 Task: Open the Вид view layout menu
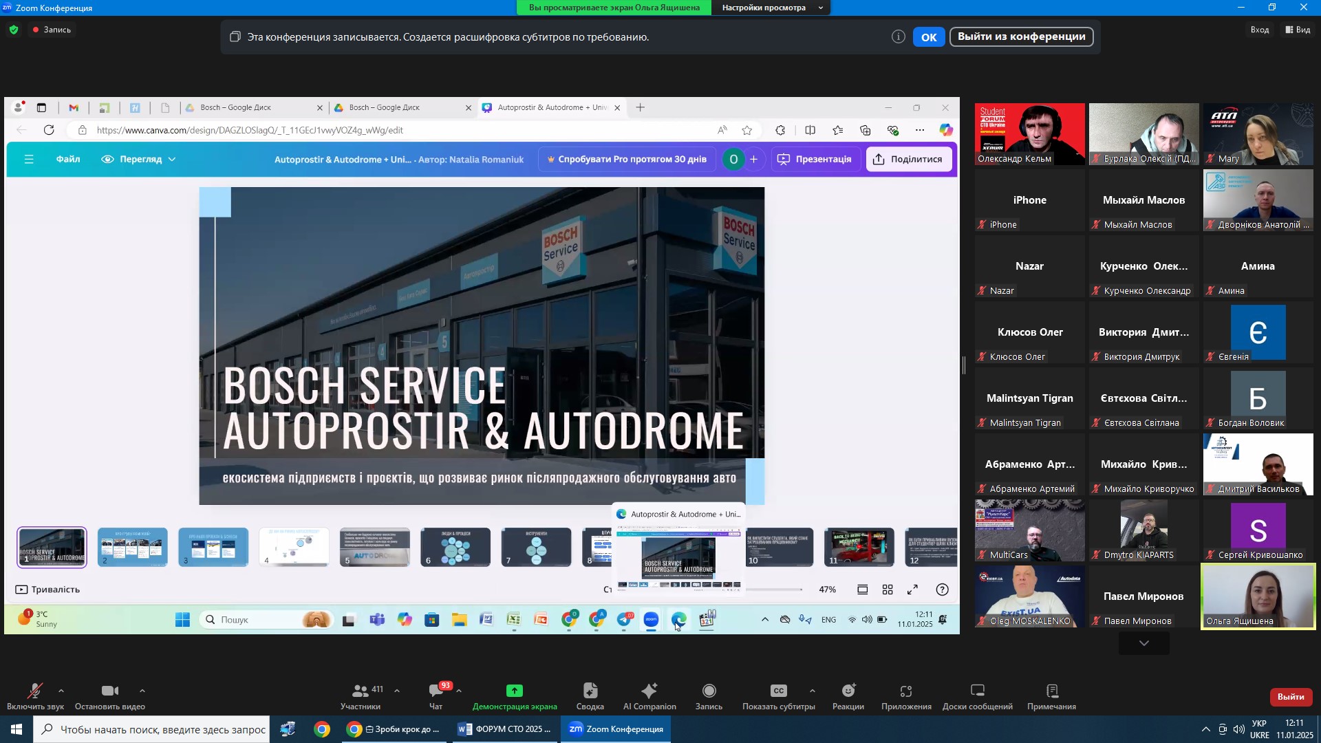click(x=1298, y=30)
